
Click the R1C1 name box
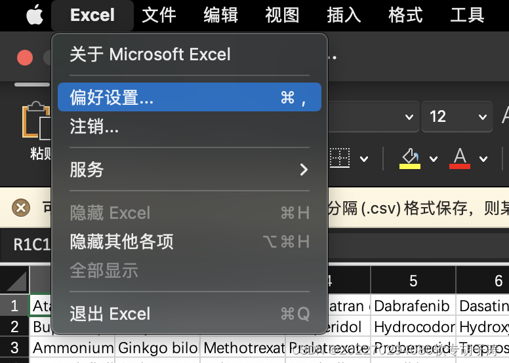coord(27,244)
